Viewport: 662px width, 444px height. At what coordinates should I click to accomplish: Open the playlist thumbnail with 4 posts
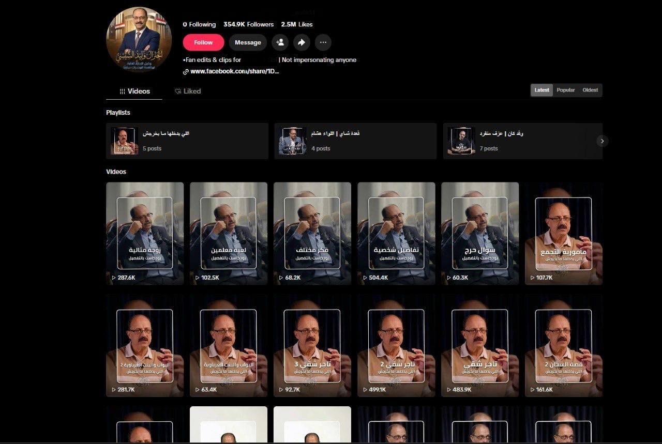tap(293, 141)
